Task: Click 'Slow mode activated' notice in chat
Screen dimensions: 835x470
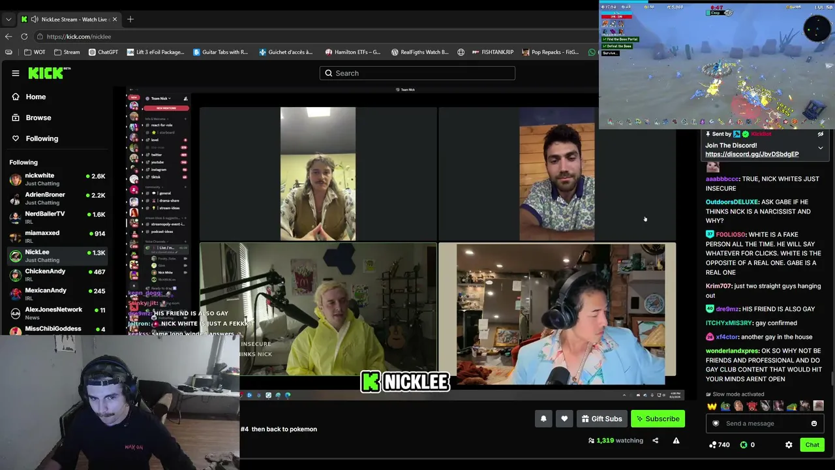Action: 735,394
